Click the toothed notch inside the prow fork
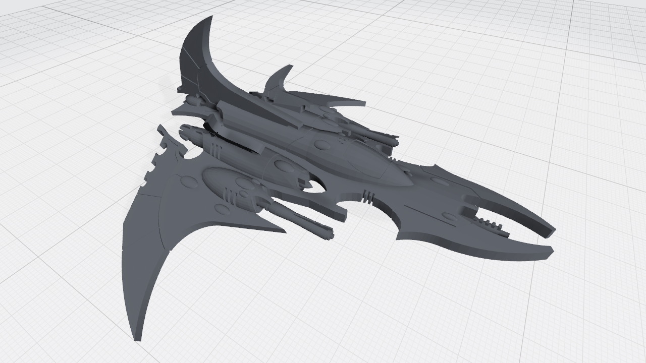 click(x=490, y=223)
